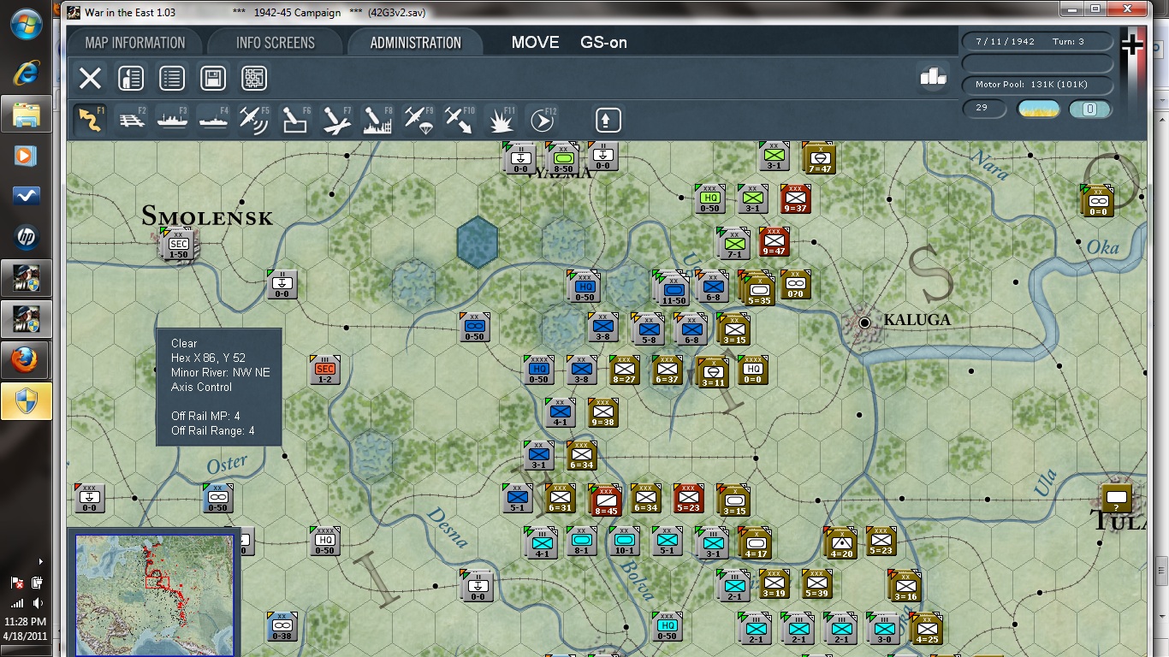Click the German cross flag emblem
This screenshot has width=1169, height=657.
[1132, 44]
